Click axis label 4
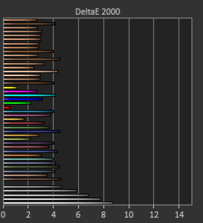Image resolution: width=203 pixels, height=223 pixels. point(53,215)
